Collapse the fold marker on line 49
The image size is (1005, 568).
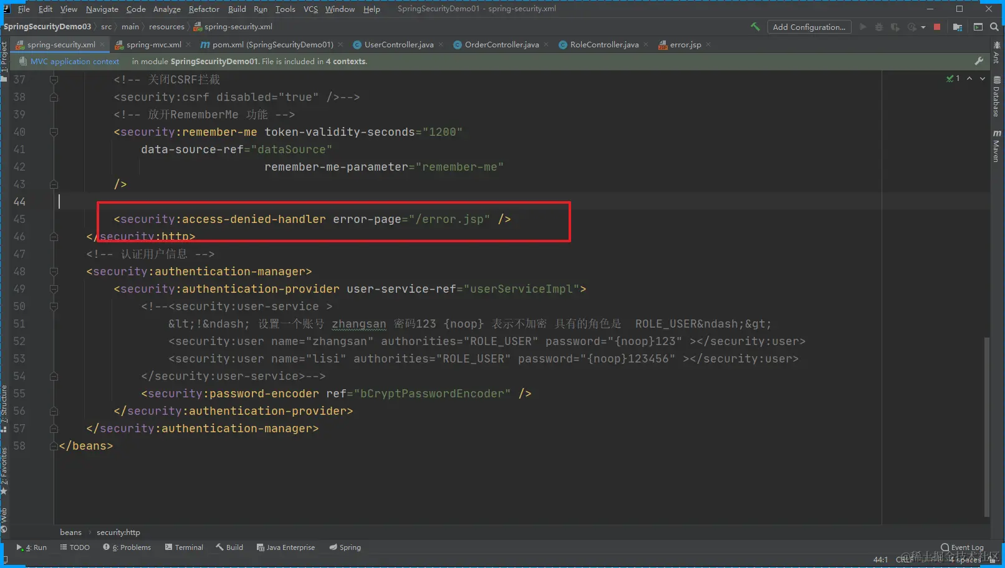[x=54, y=289]
